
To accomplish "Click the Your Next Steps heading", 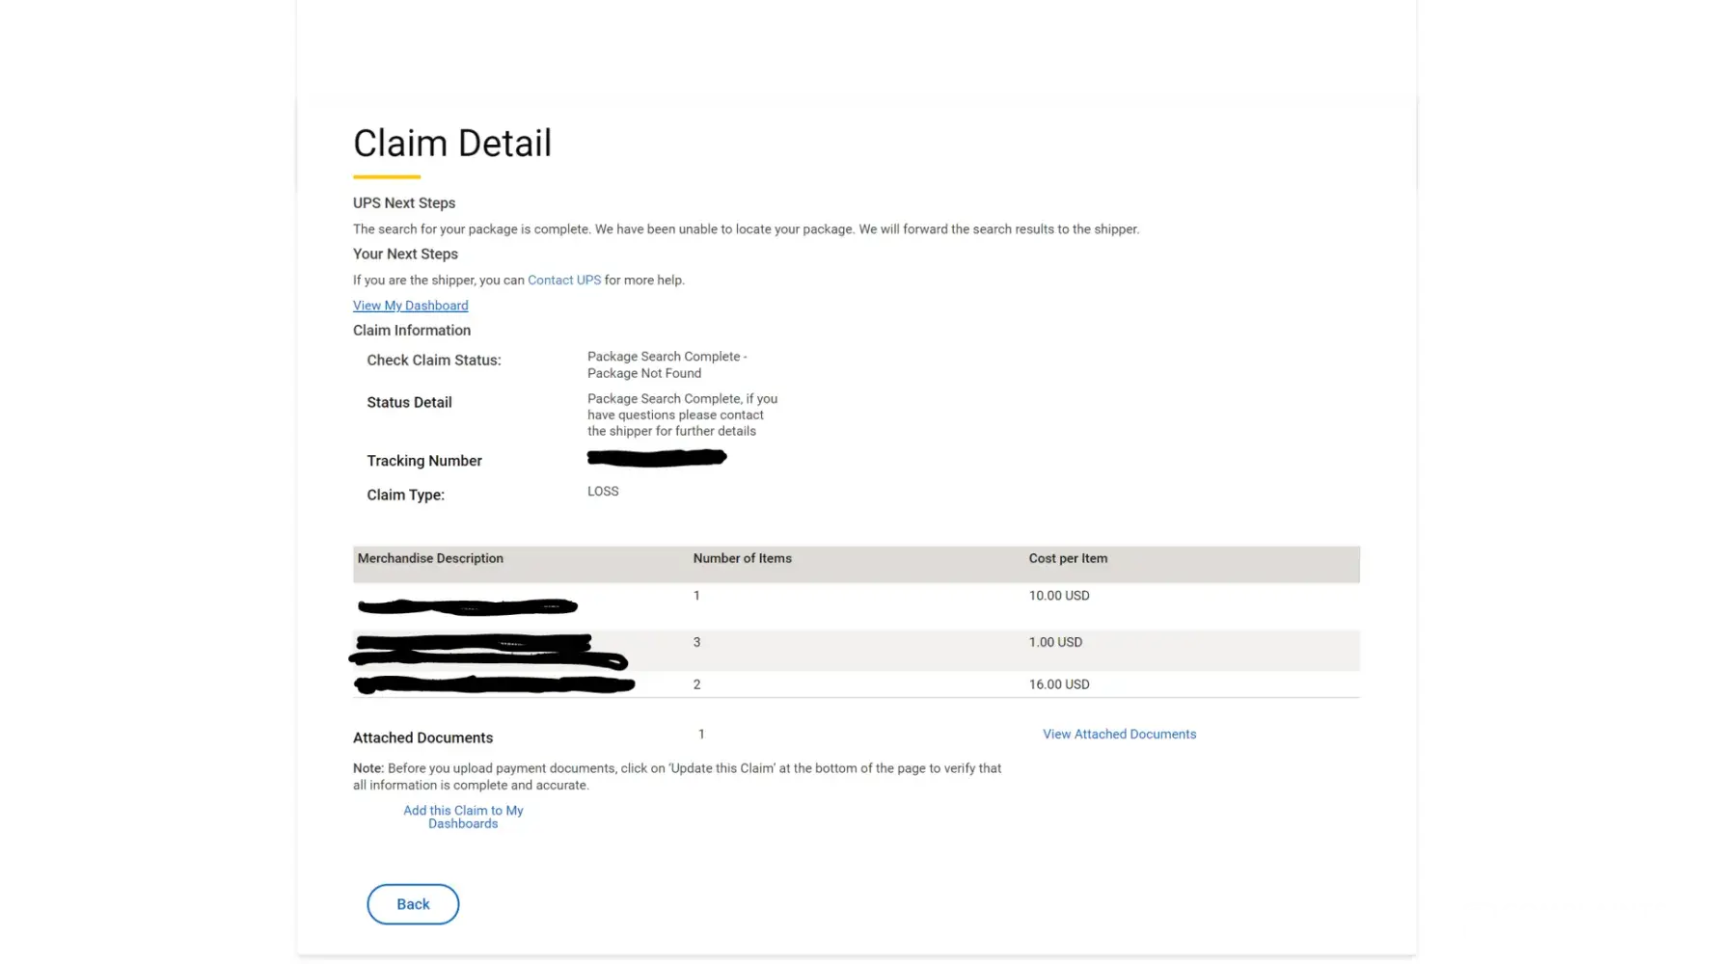I will click(x=405, y=254).
